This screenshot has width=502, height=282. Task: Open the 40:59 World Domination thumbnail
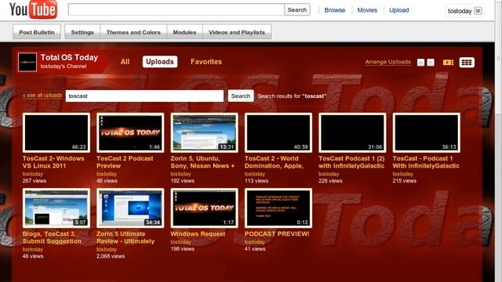coord(278,132)
